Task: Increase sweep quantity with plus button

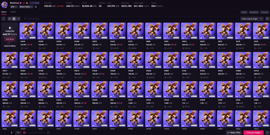Action: click(x=18, y=133)
